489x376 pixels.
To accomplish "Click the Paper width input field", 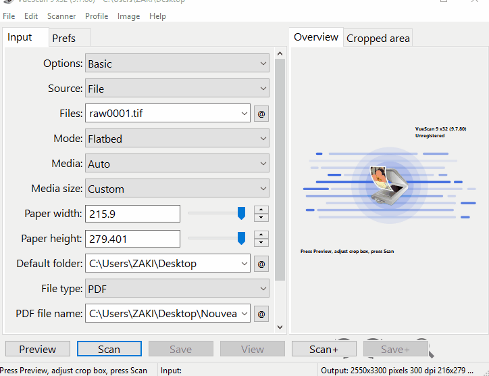I will tap(132, 214).
